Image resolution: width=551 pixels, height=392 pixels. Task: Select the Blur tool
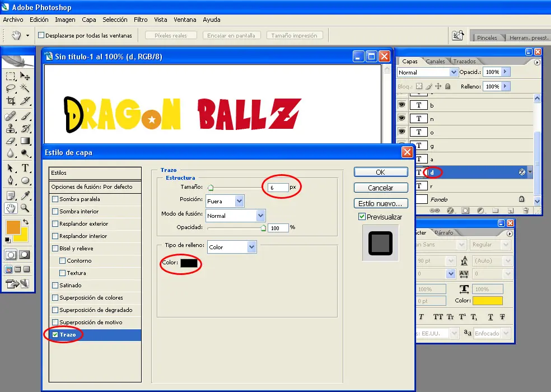[11, 153]
